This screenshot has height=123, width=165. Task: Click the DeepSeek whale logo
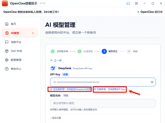pos(53,68)
